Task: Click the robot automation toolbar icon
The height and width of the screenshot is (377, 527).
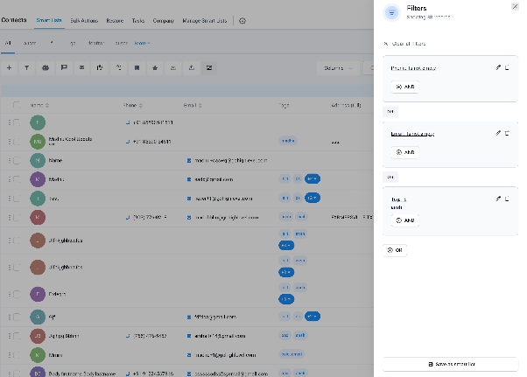Action: coord(46,68)
